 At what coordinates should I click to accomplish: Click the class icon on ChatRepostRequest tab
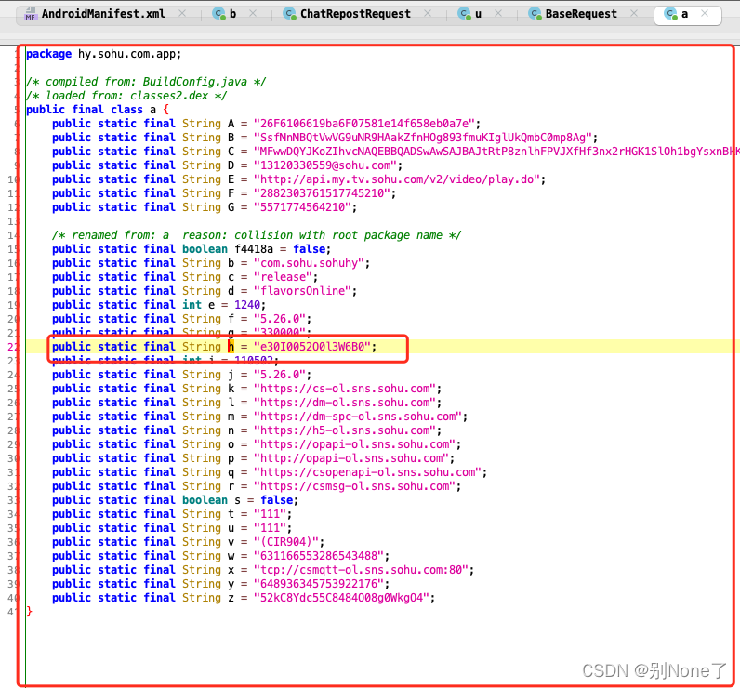tap(290, 14)
